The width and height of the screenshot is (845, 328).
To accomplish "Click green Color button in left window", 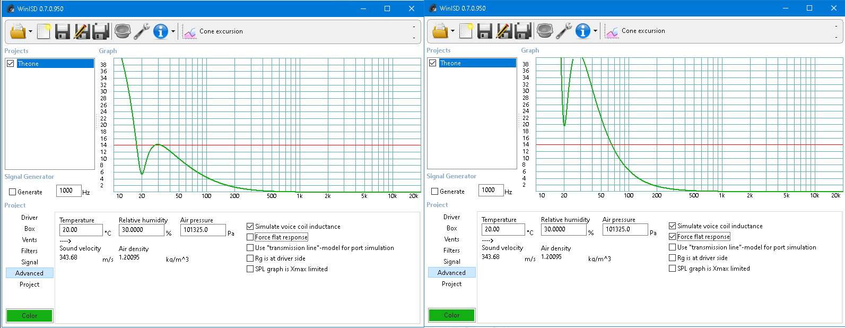I will pyautogui.click(x=30, y=315).
